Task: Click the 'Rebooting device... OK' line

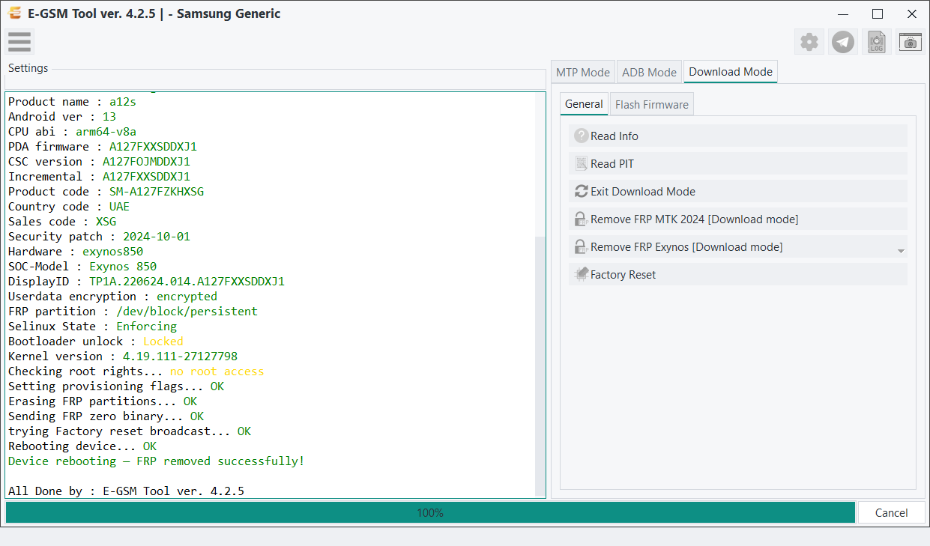Action: point(82,446)
